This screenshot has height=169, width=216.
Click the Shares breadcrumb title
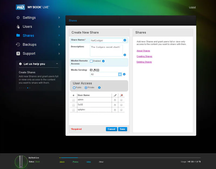pos(73,21)
